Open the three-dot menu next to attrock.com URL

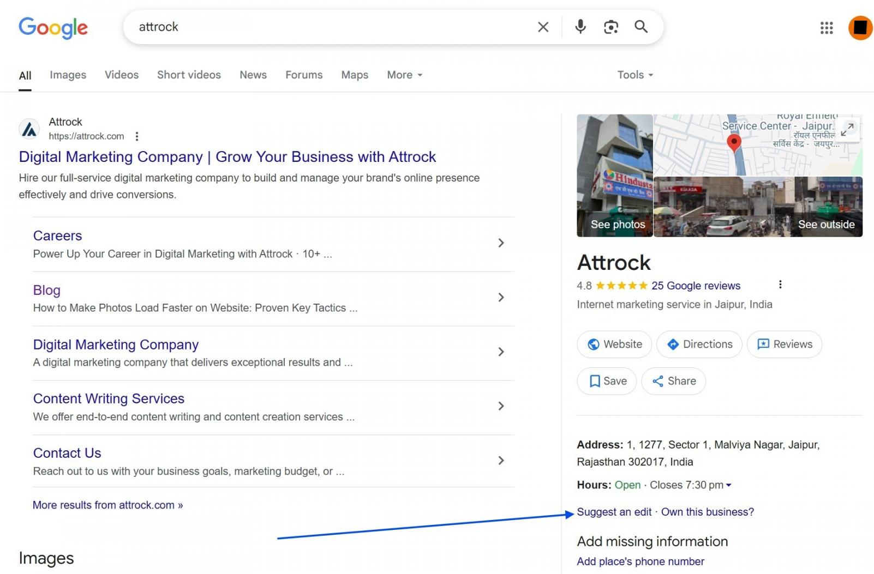tap(137, 136)
